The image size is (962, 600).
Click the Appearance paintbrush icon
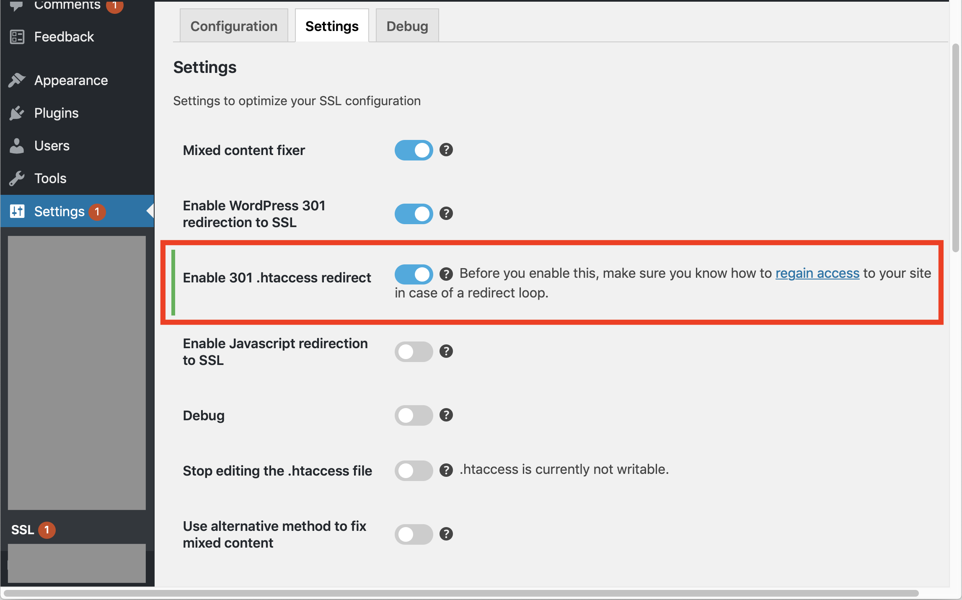tap(17, 80)
